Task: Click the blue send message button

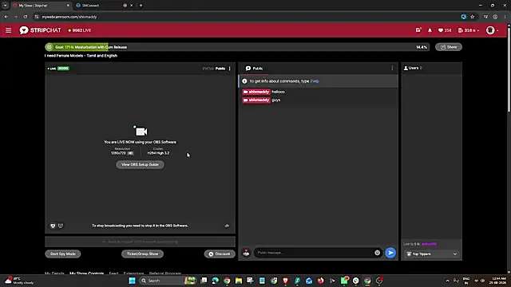Action: click(390, 253)
